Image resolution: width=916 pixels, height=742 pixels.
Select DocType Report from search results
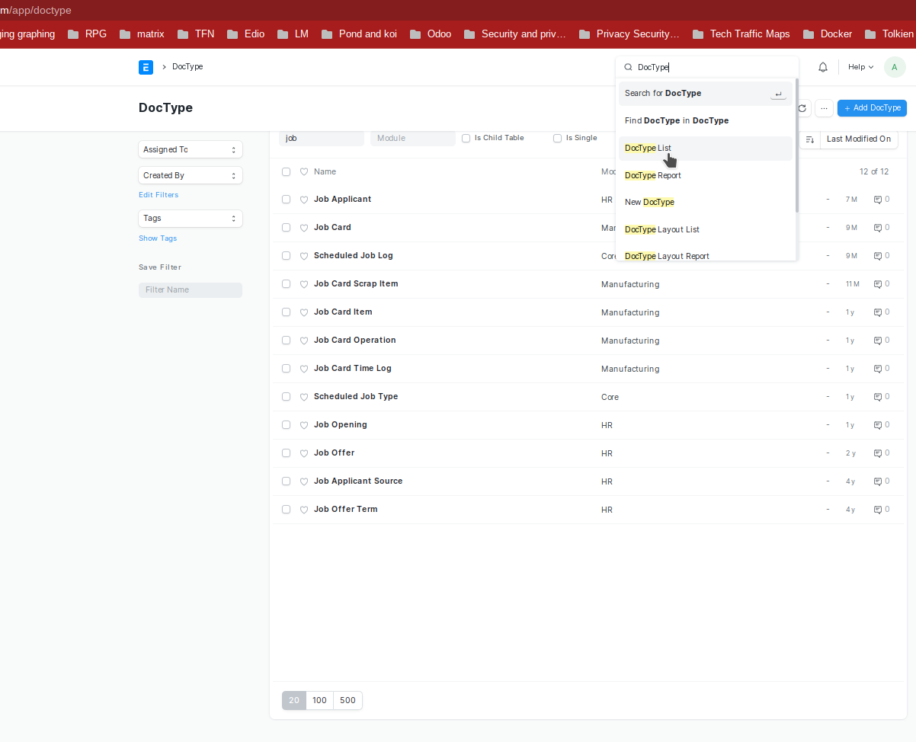[x=653, y=175]
